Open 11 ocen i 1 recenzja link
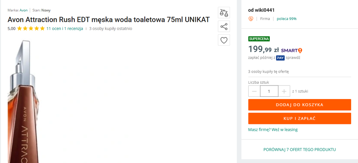 click(x=65, y=29)
